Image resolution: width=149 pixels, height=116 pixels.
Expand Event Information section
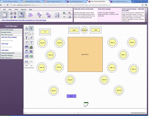11,30
